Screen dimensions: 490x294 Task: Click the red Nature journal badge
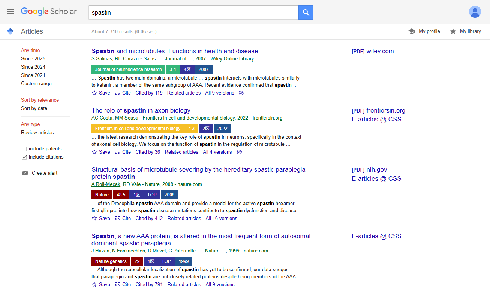pos(102,195)
